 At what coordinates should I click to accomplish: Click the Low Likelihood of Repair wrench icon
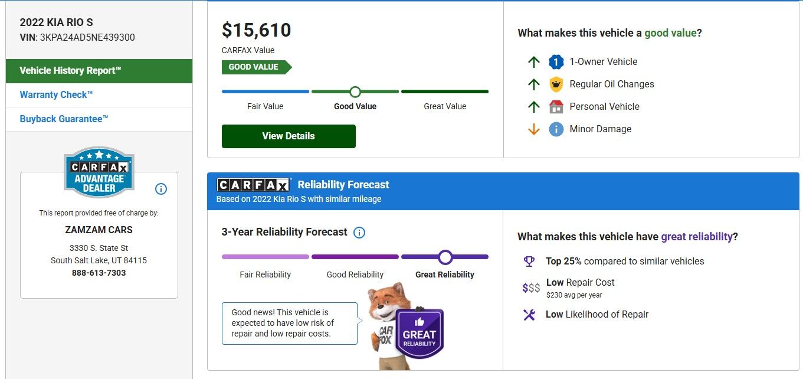[x=529, y=315]
